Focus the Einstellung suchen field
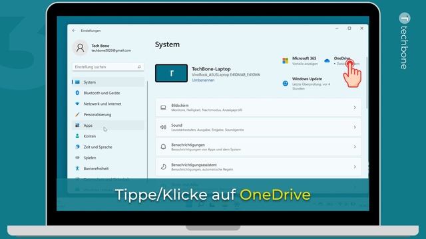The height and width of the screenshot is (239, 426). point(108,67)
